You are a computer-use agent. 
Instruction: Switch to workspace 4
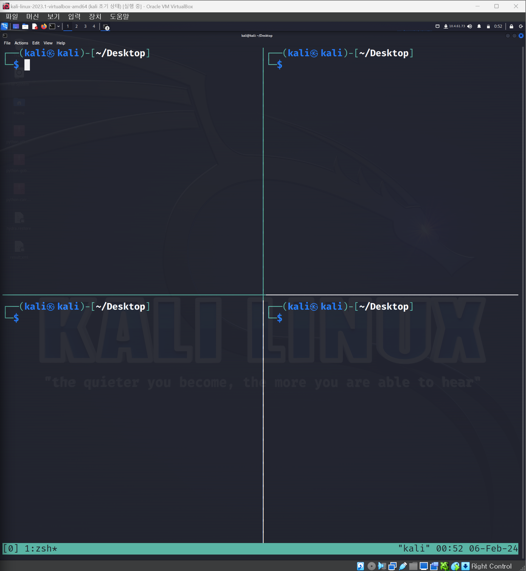94,26
